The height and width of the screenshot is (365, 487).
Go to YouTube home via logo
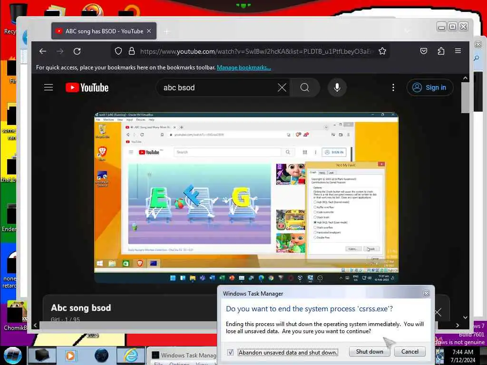coord(87,87)
